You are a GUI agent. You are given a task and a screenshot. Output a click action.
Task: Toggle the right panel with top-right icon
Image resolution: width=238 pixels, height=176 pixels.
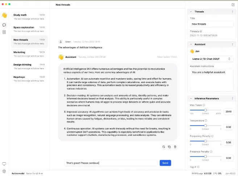233,5
